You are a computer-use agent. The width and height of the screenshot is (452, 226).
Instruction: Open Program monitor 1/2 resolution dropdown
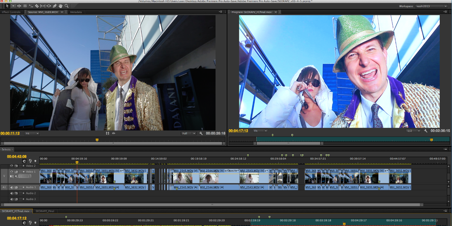[x=413, y=131]
